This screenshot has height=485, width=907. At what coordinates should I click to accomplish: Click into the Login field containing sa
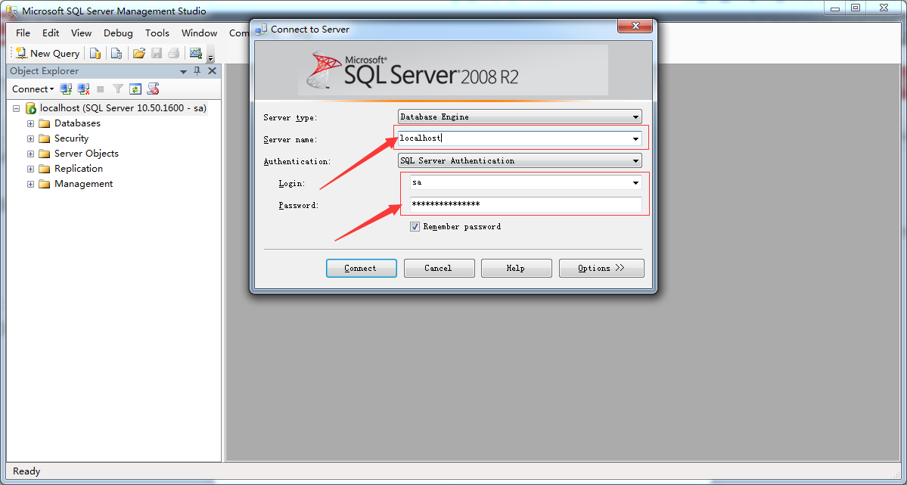point(520,182)
